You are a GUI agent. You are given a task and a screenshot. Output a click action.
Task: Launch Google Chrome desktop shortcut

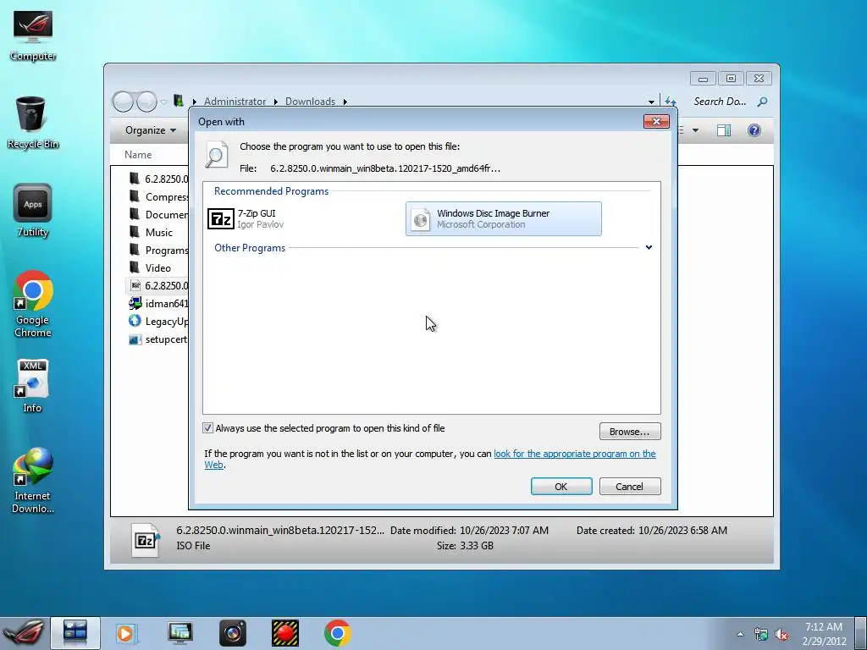click(x=33, y=304)
